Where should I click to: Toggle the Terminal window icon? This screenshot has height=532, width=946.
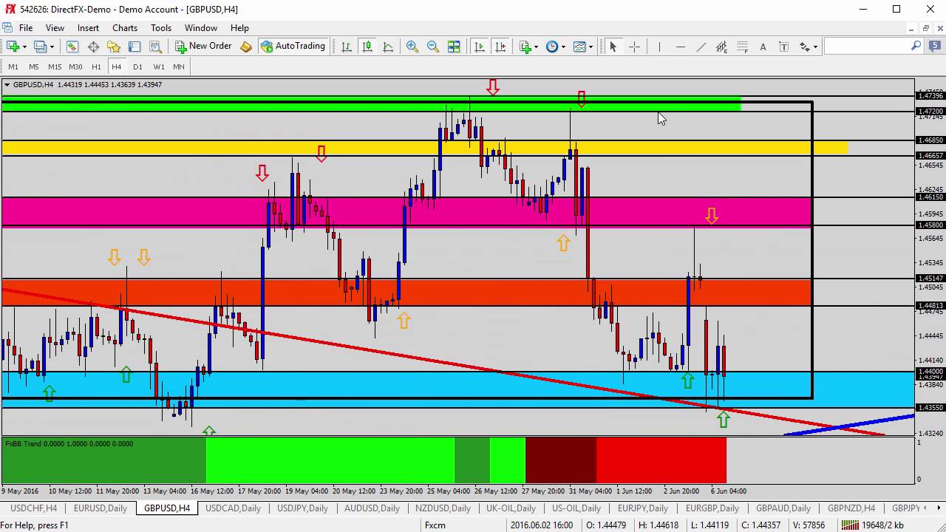pyautogui.click(x=135, y=47)
